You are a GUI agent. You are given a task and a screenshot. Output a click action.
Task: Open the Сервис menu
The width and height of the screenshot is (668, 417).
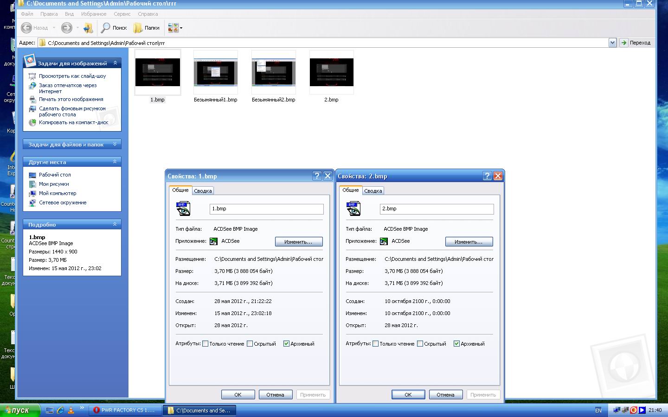[122, 14]
